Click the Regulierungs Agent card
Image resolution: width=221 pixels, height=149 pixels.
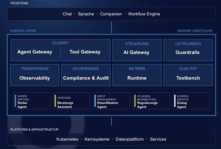[x=151, y=101]
